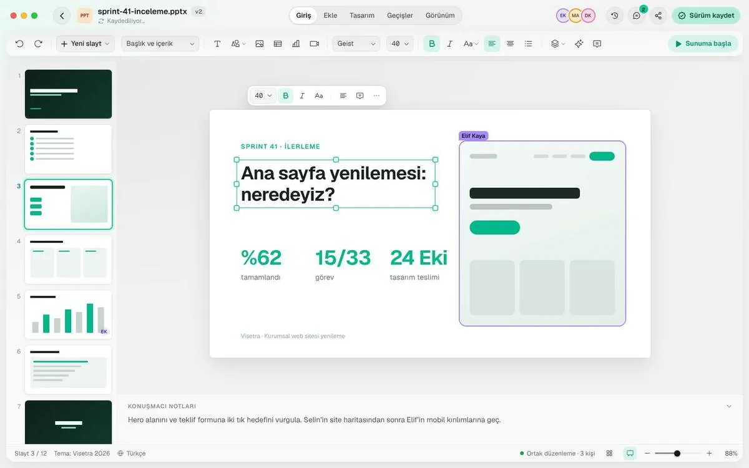Open the font size 40 dropdown in the main toolbar

pos(400,44)
